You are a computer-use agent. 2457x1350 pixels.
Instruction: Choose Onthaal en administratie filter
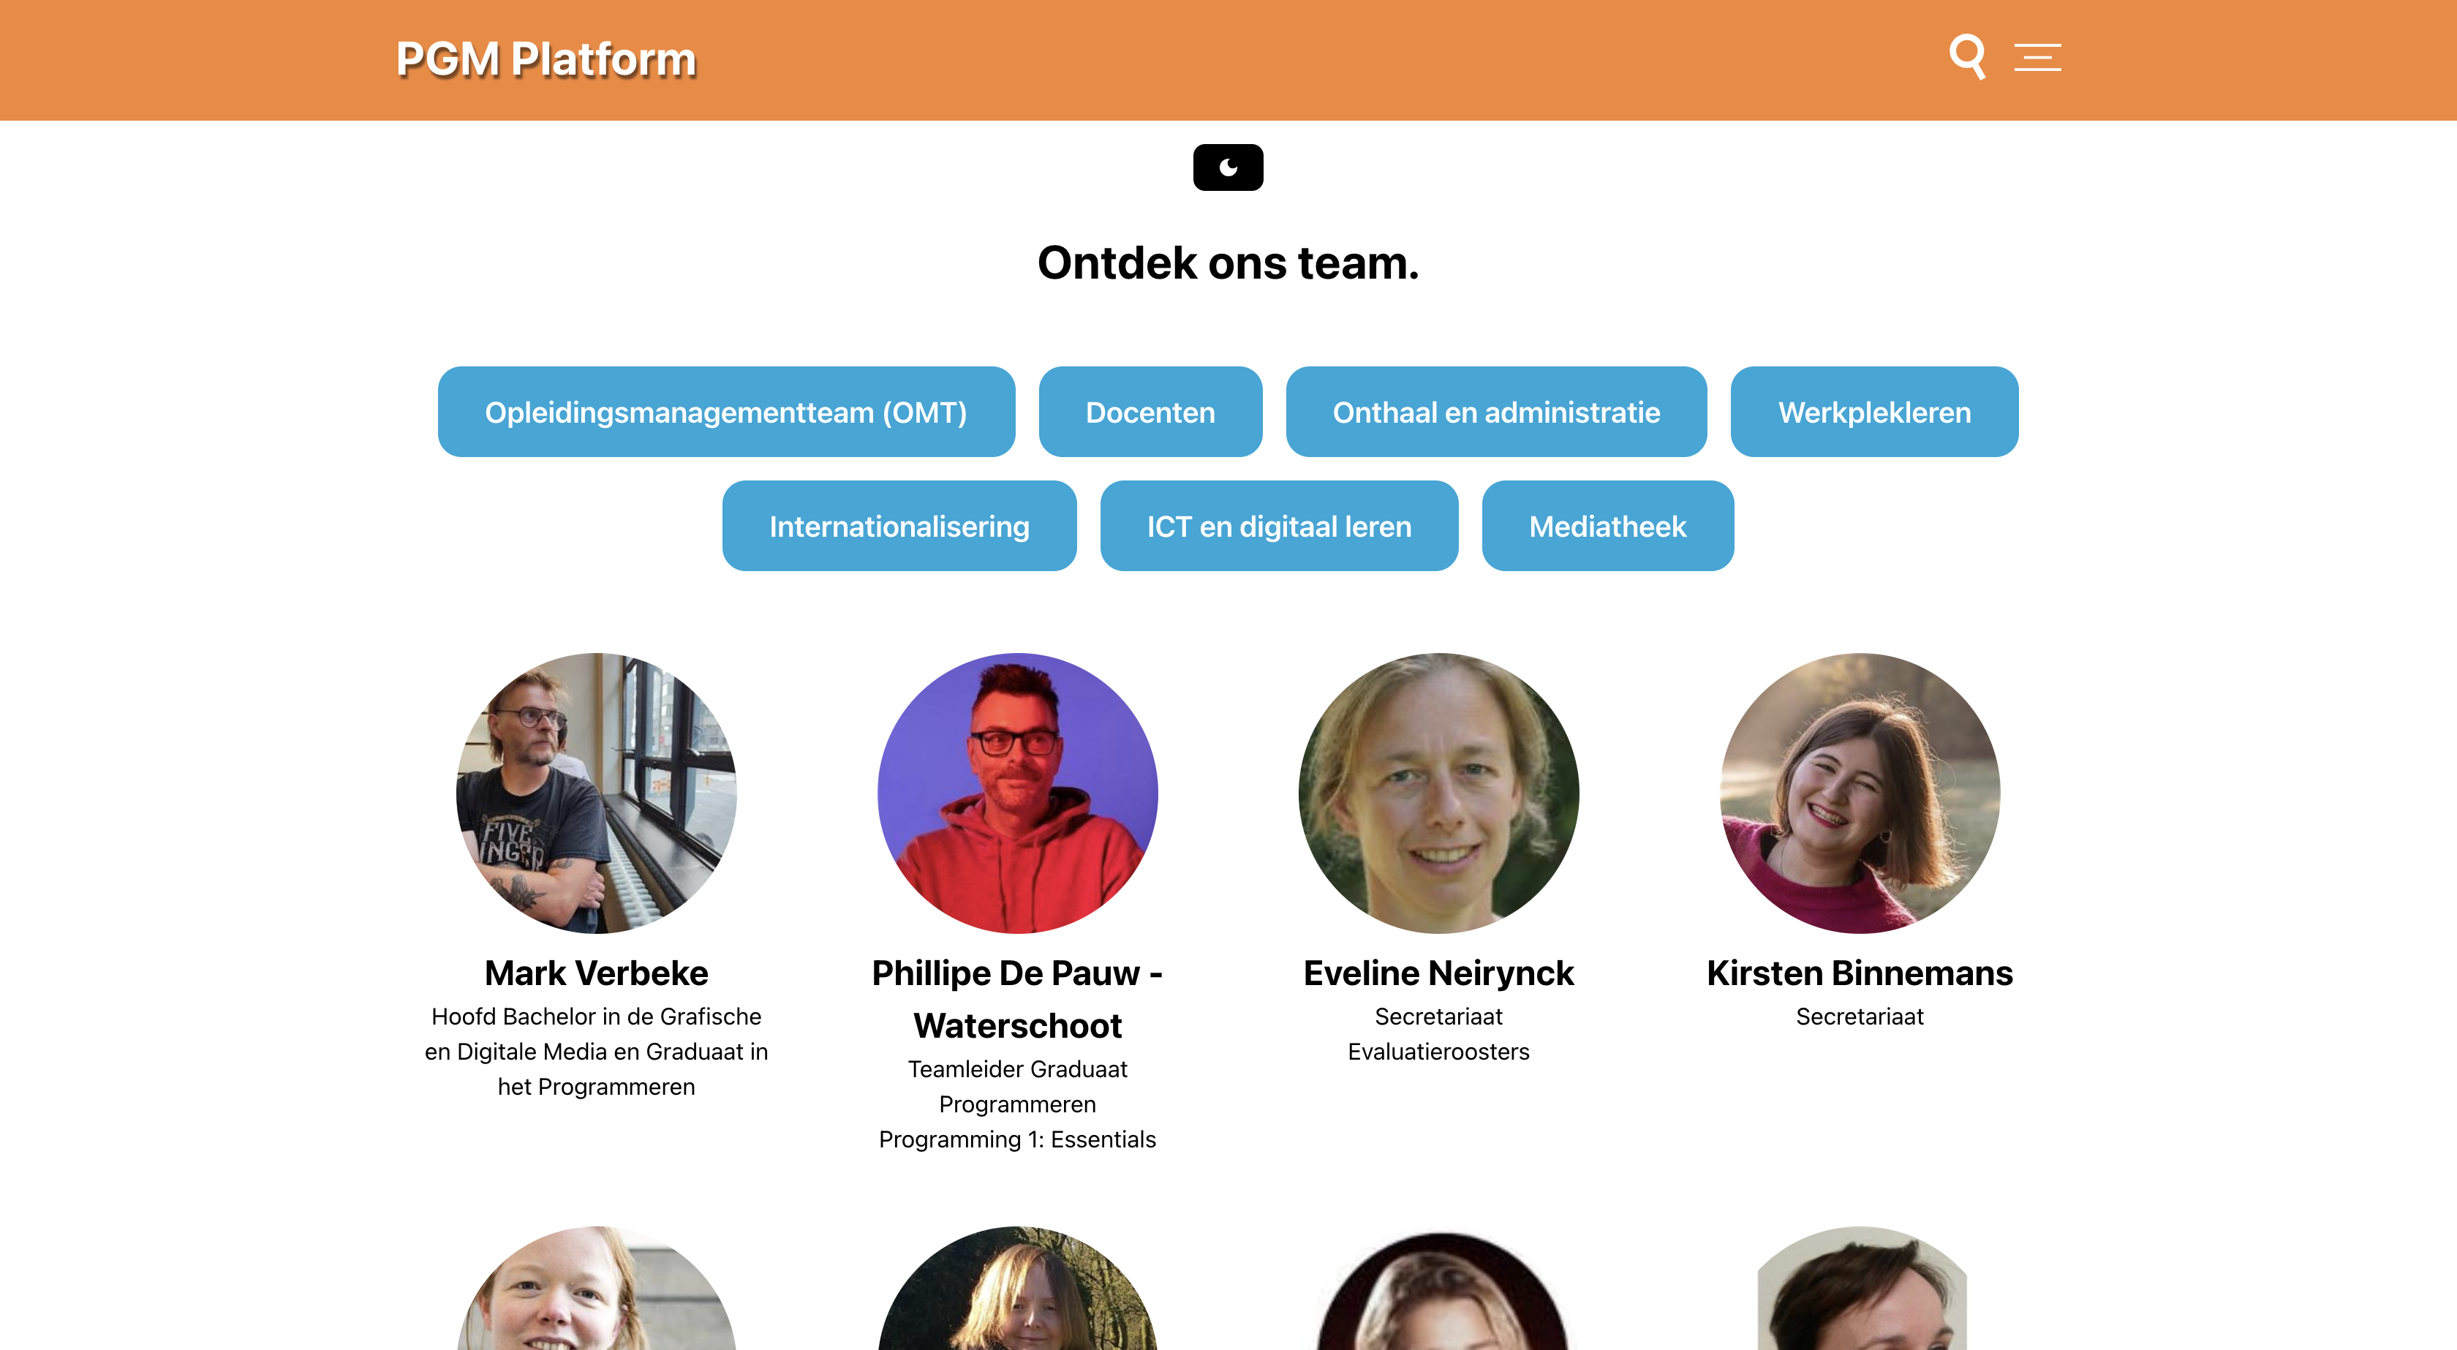(1495, 412)
